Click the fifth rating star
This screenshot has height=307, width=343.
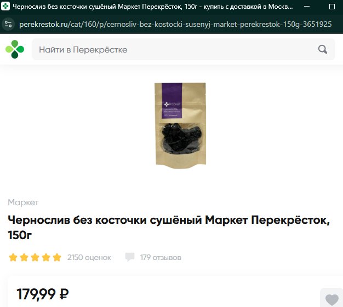click(x=57, y=257)
